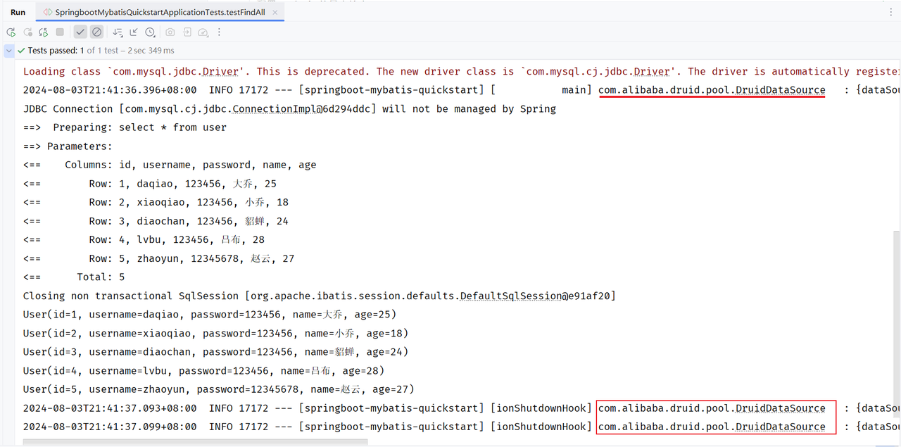This screenshot has width=901, height=447.
Task: Click the horizontal scrollbar in console
Action: 195,442
